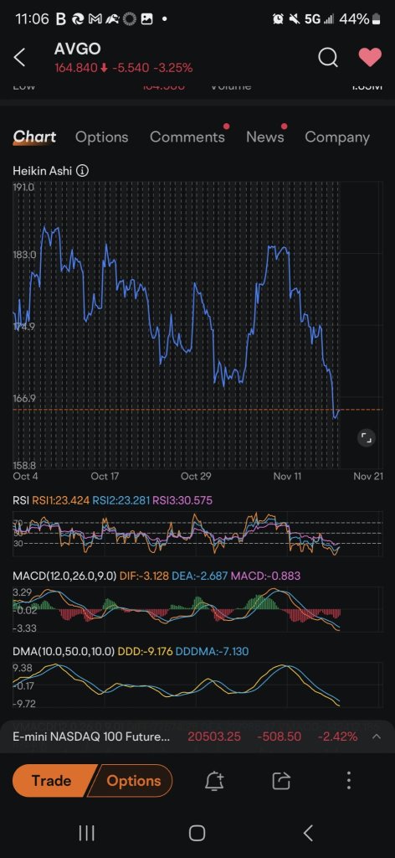
Task: Open the News tab
Action: [x=265, y=137]
